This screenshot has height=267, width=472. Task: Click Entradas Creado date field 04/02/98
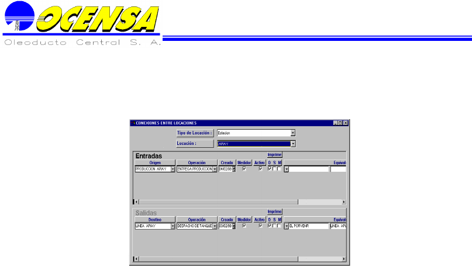(x=225, y=169)
